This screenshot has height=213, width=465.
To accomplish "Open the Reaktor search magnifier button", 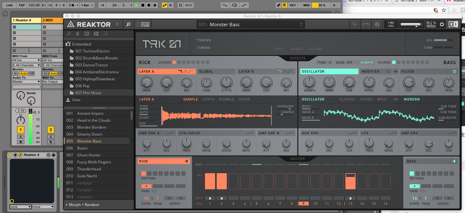I will point(128,24).
